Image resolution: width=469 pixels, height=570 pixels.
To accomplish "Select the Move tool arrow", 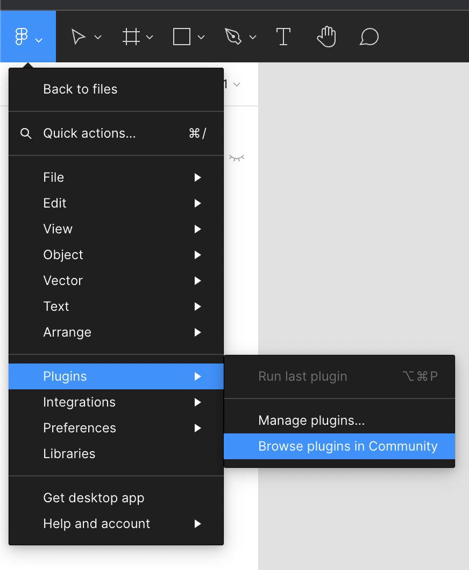I will [x=79, y=37].
